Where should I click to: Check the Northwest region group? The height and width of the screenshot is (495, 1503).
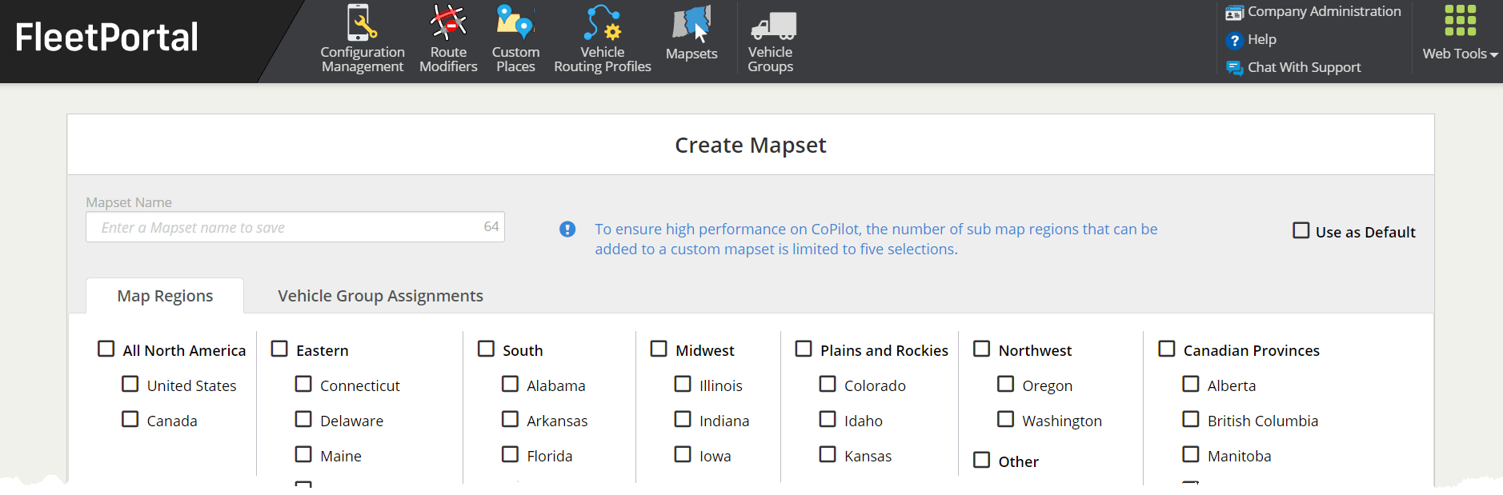pos(982,349)
